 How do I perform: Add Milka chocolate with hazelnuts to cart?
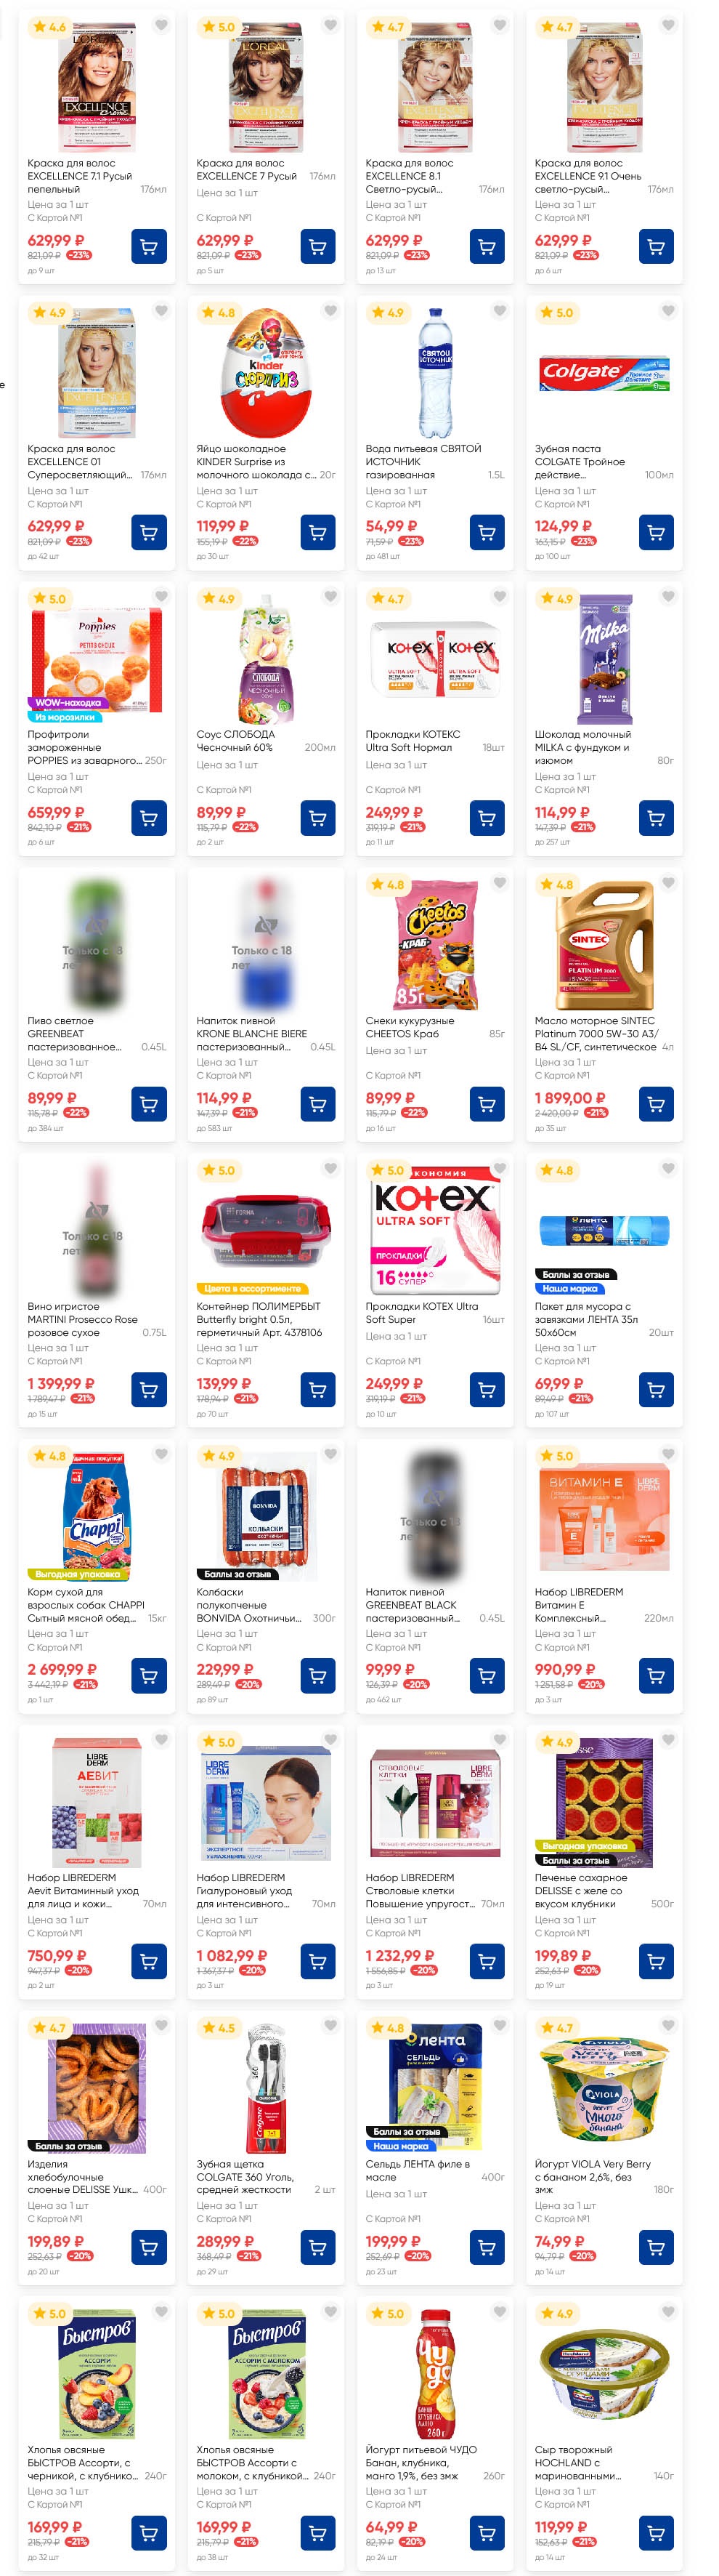[656, 818]
